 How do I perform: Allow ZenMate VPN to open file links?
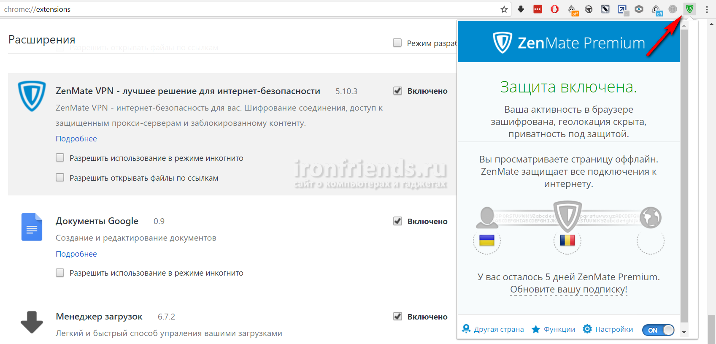(60, 177)
